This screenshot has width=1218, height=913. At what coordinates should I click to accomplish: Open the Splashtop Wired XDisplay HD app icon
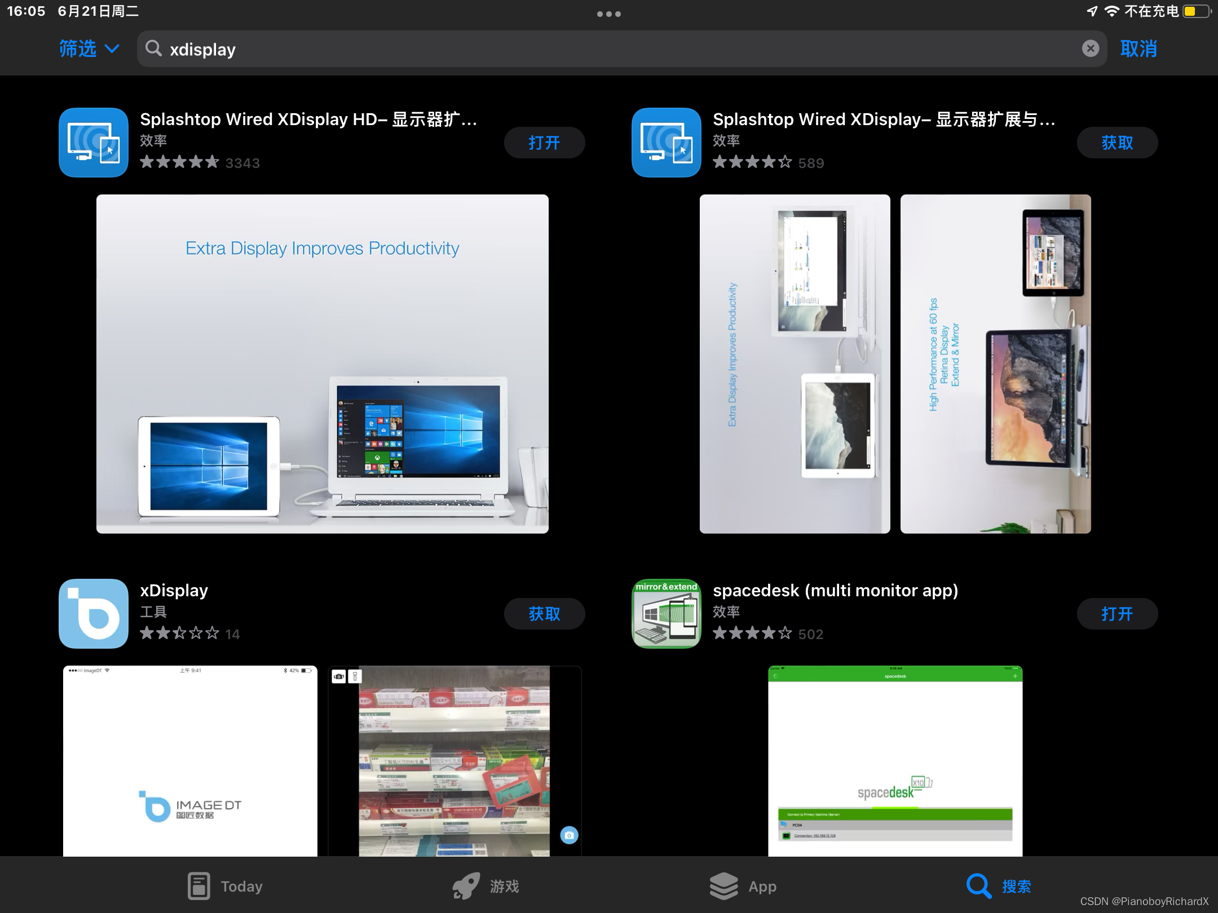[x=93, y=142]
